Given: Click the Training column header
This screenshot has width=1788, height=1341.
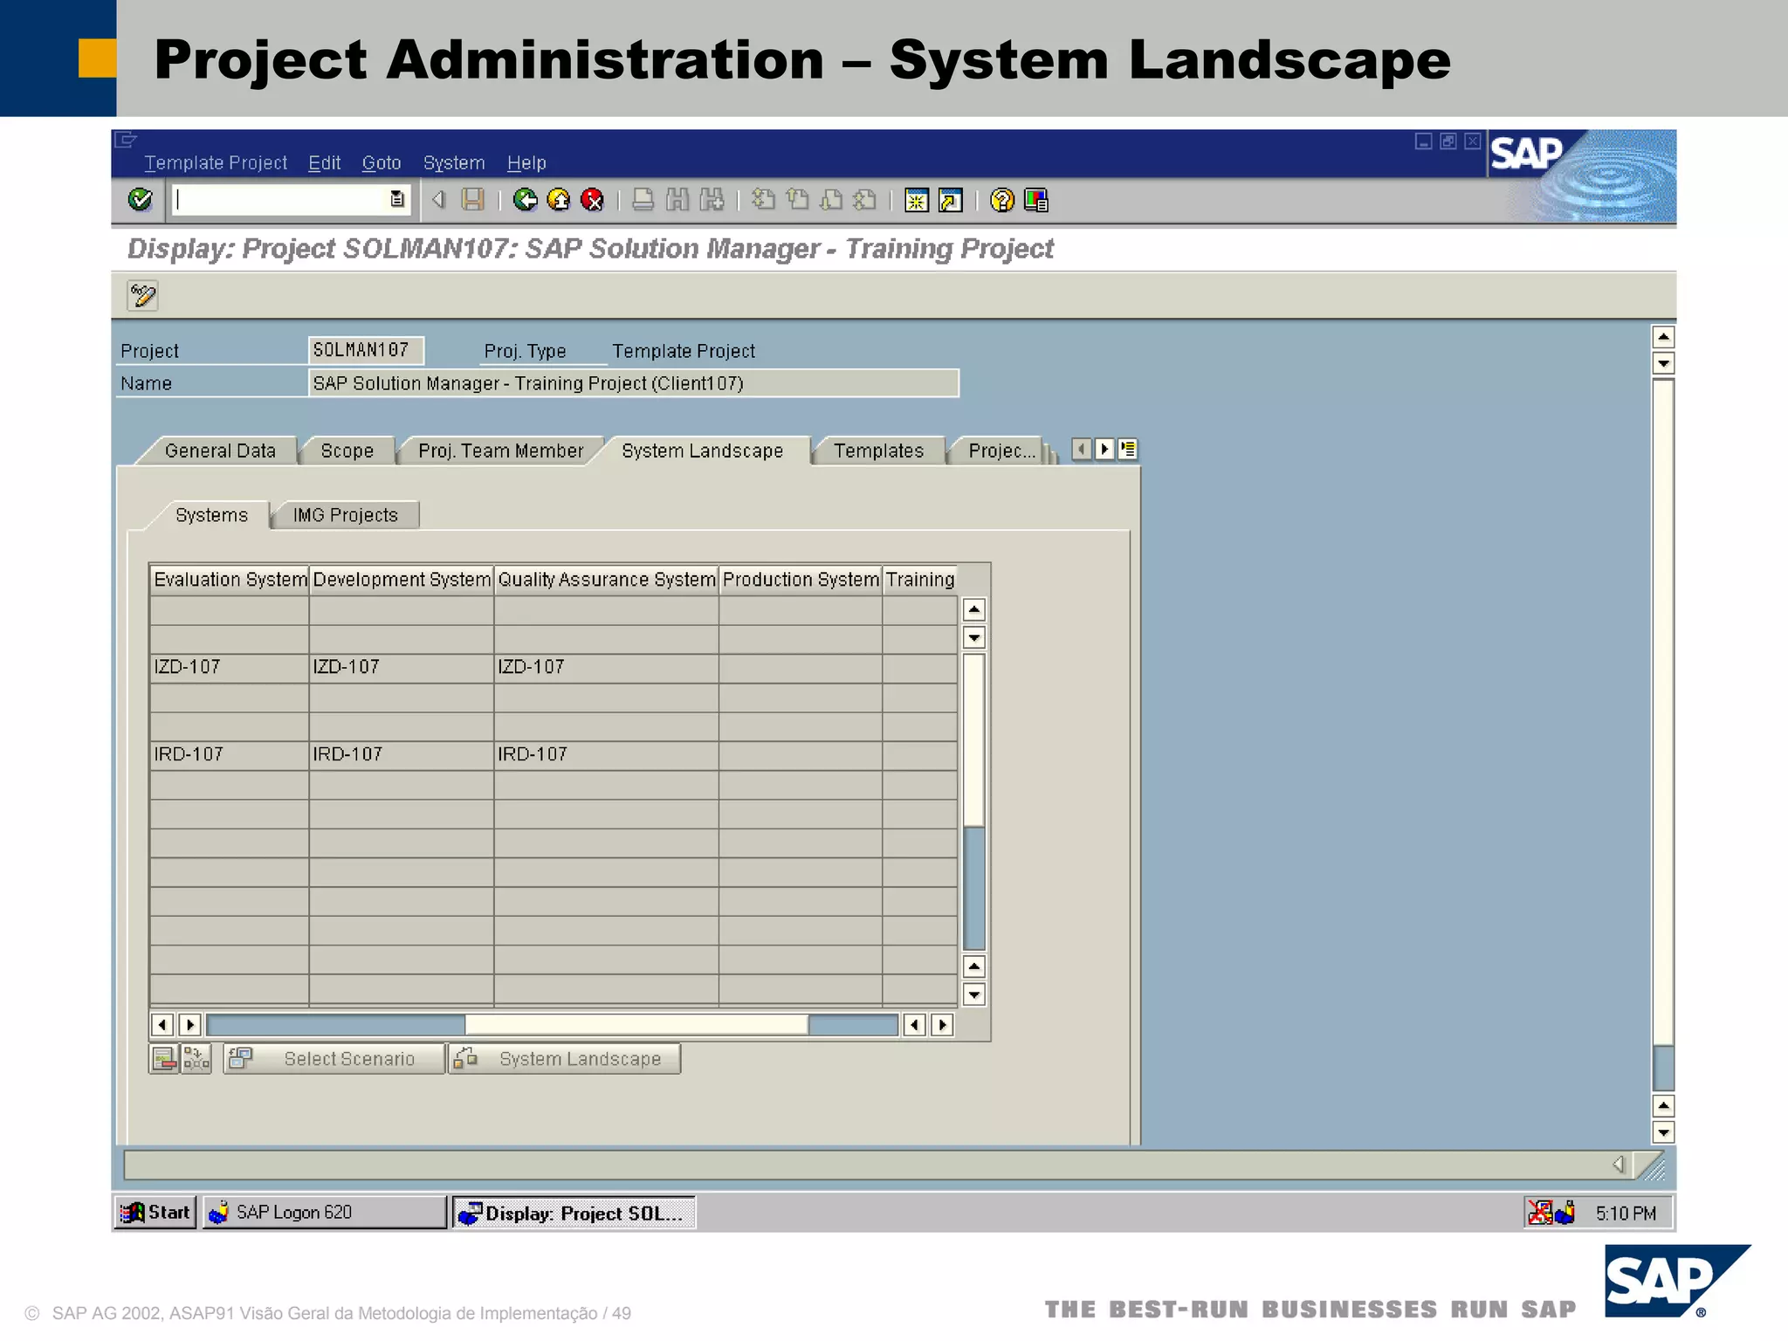Looking at the screenshot, I should coord(920,580).
